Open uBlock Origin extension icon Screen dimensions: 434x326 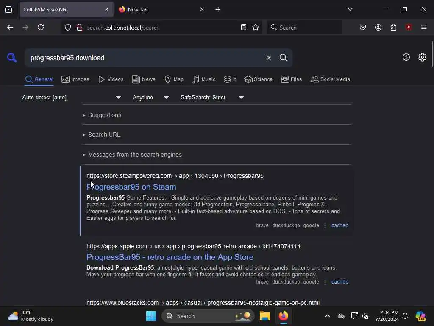point(409,27)
